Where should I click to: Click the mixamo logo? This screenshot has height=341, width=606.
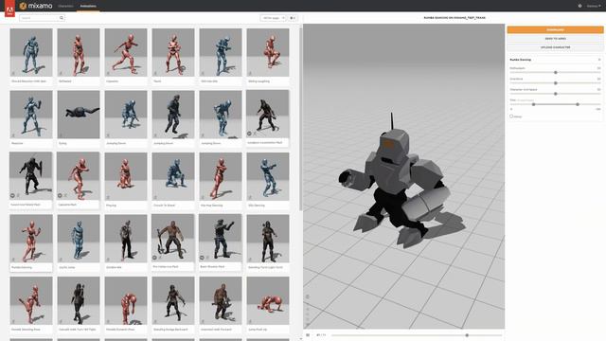(x=36, y=6)
